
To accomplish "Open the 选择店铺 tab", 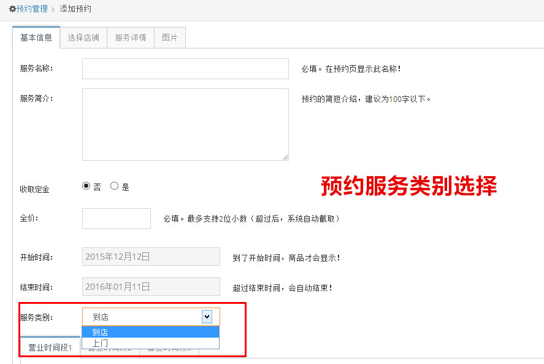I will click(83, 37).
